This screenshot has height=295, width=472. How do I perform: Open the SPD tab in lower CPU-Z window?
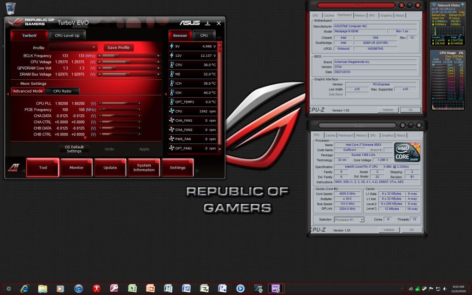click(372, 136)
